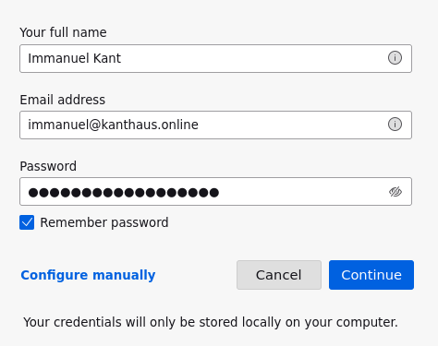Click the 'Password' label
The width and height of the screenshot is (438, 346).
(48, 166)
